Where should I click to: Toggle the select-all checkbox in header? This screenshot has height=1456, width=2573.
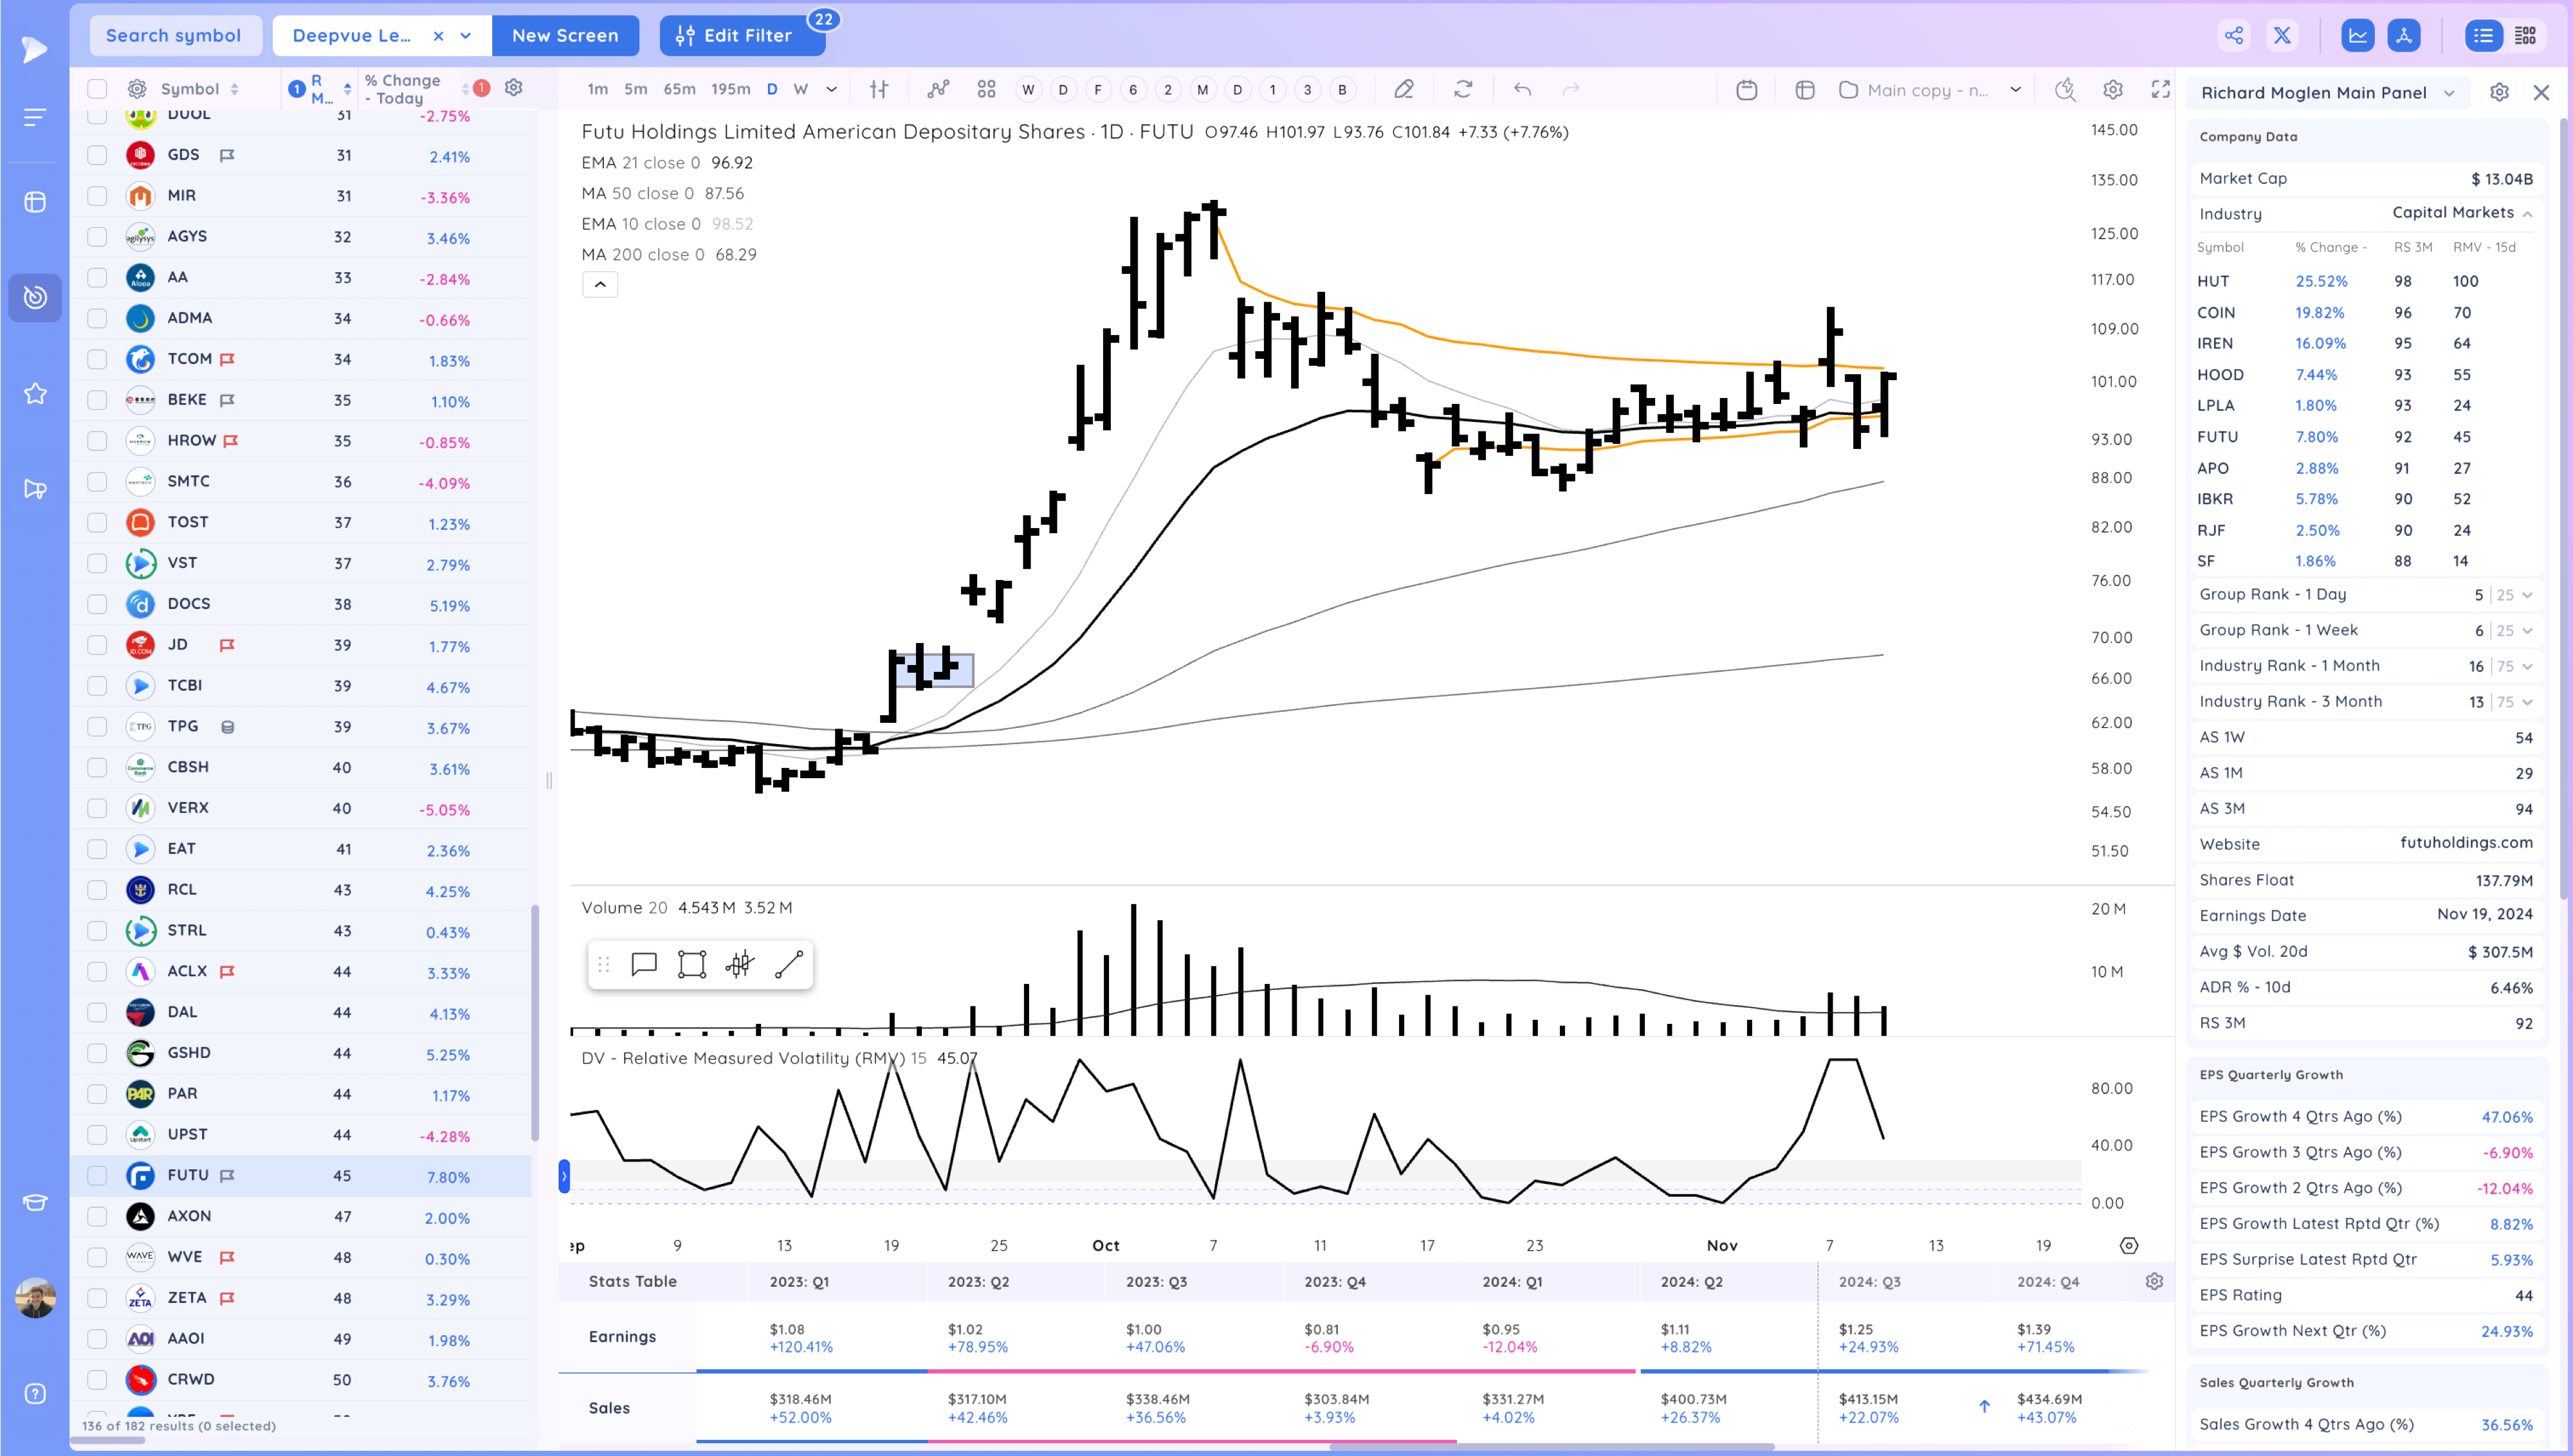(x=97, y=89)
